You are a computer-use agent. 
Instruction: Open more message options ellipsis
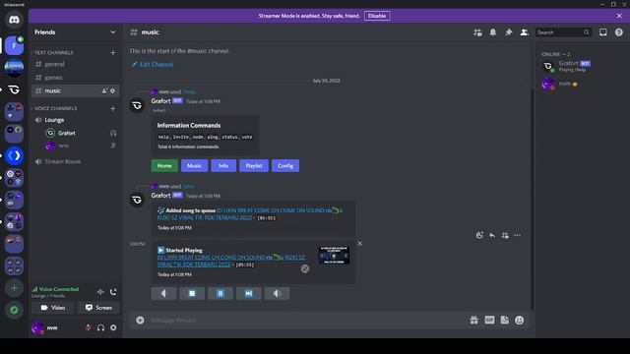coord(518,236)
